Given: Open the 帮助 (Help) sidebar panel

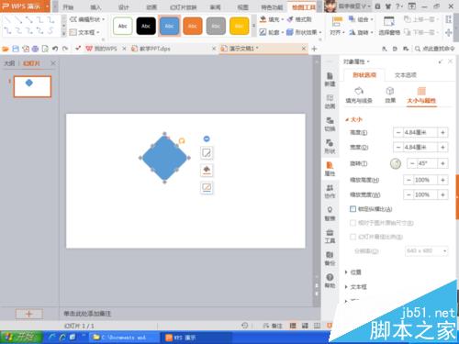Looking at the screenshot, I should [x=330, y=281].
